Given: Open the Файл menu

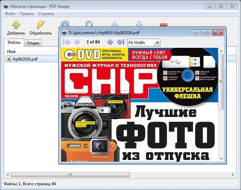Looking at the screenshot, I should [10, 14].
